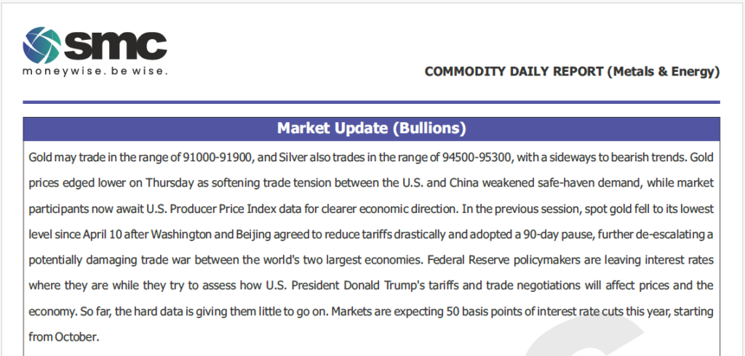Click the blue horizontal divider line
745x356 pixels.
click(372, 102)
